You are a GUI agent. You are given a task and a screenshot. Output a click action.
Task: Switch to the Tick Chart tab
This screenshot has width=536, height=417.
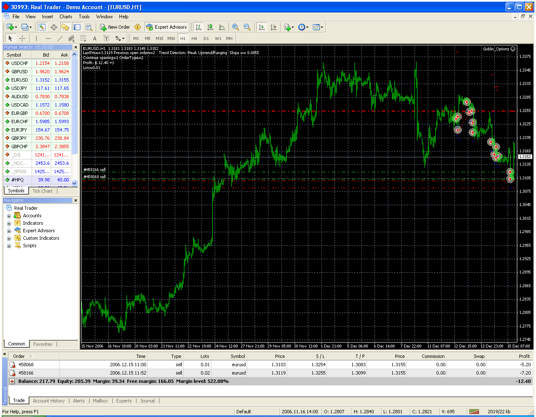pyautogui.click(x=42, y=191)
